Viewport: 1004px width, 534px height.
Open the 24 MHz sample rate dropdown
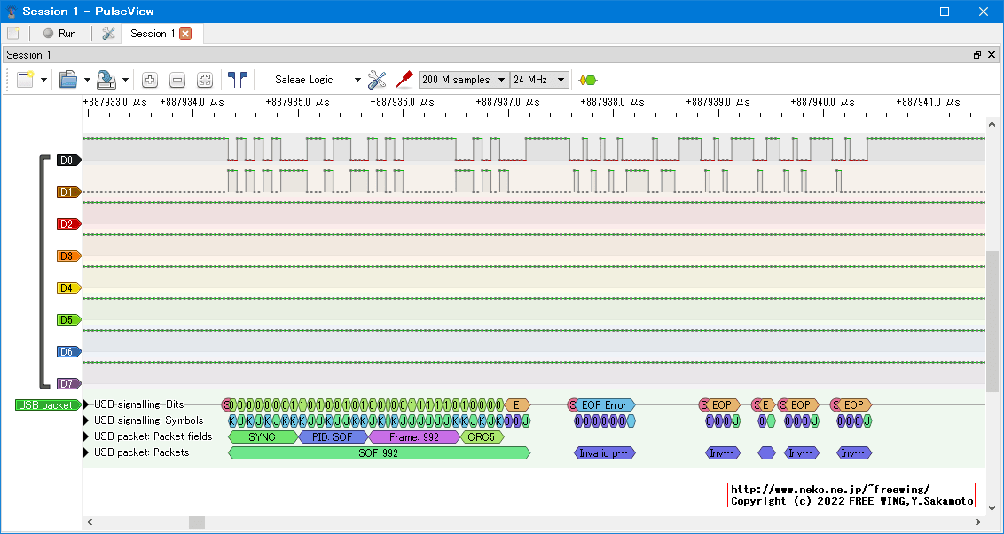click(x=539, y=80)
